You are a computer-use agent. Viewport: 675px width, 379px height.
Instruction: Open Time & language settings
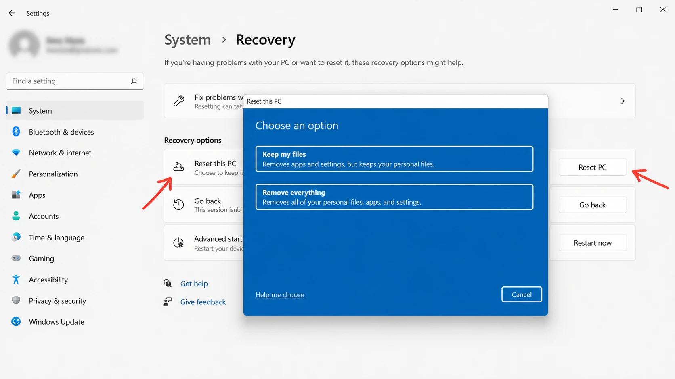click(x=75, y=238)
